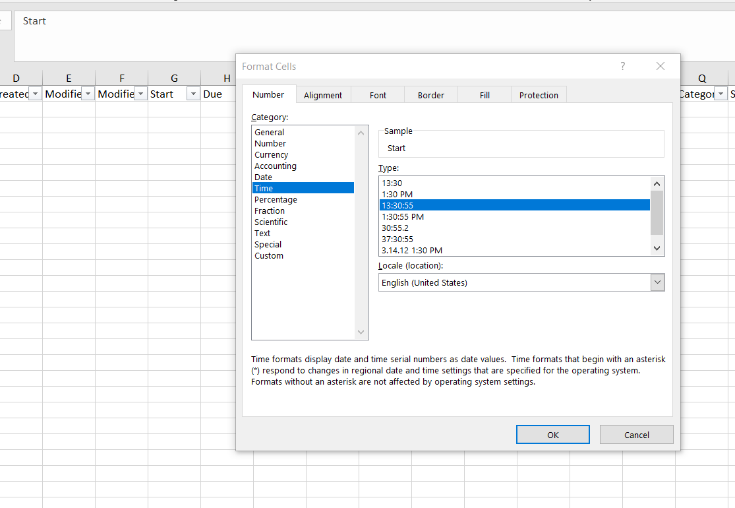This screenshot has width=735, height=508.
Task: Open the Created column filter dropdown
Action: [35, 94]
